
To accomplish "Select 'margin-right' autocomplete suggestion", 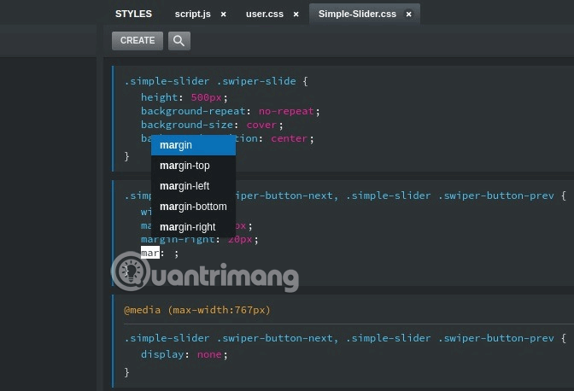I will 193,227.
